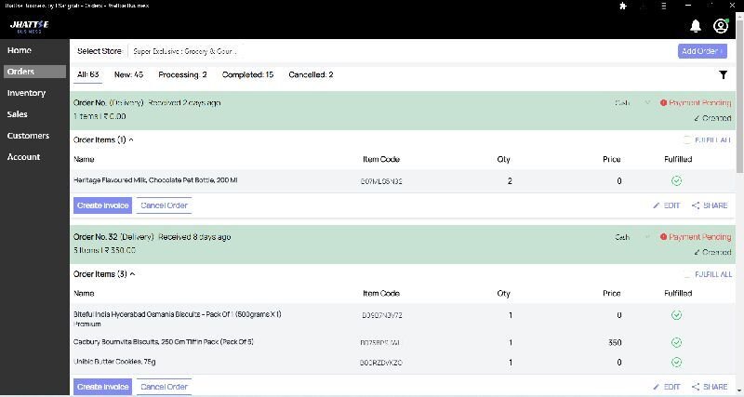Open the Select Store dropdown
Viewport: 744px width, 397px height.
(186, 51)
